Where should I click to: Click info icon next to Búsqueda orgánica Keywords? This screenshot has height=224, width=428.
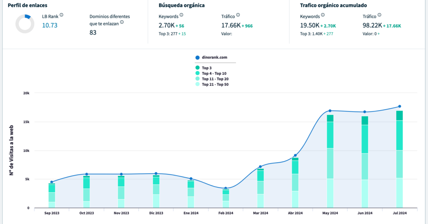click(x=181, y=15)
